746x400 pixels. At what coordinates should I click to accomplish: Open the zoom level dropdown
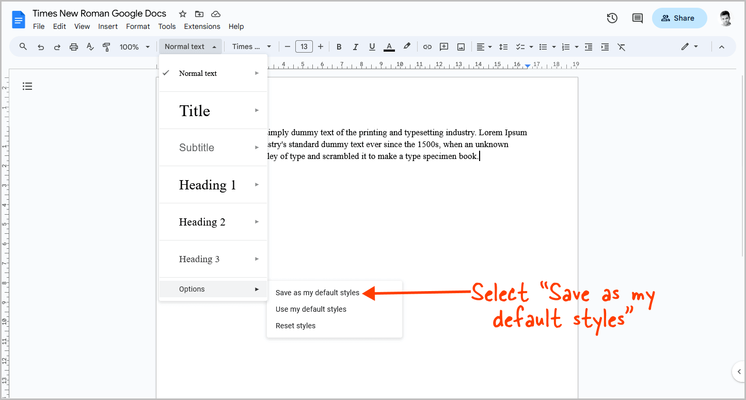[x=133, y=46]
